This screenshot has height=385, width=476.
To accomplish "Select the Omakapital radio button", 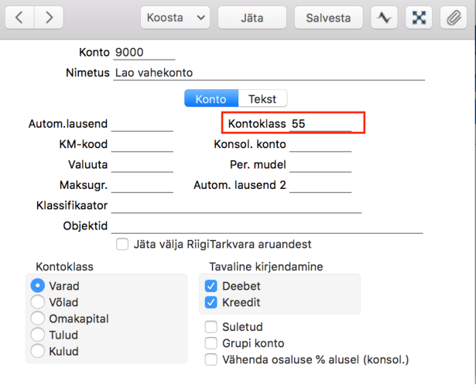I will (38, 318).
